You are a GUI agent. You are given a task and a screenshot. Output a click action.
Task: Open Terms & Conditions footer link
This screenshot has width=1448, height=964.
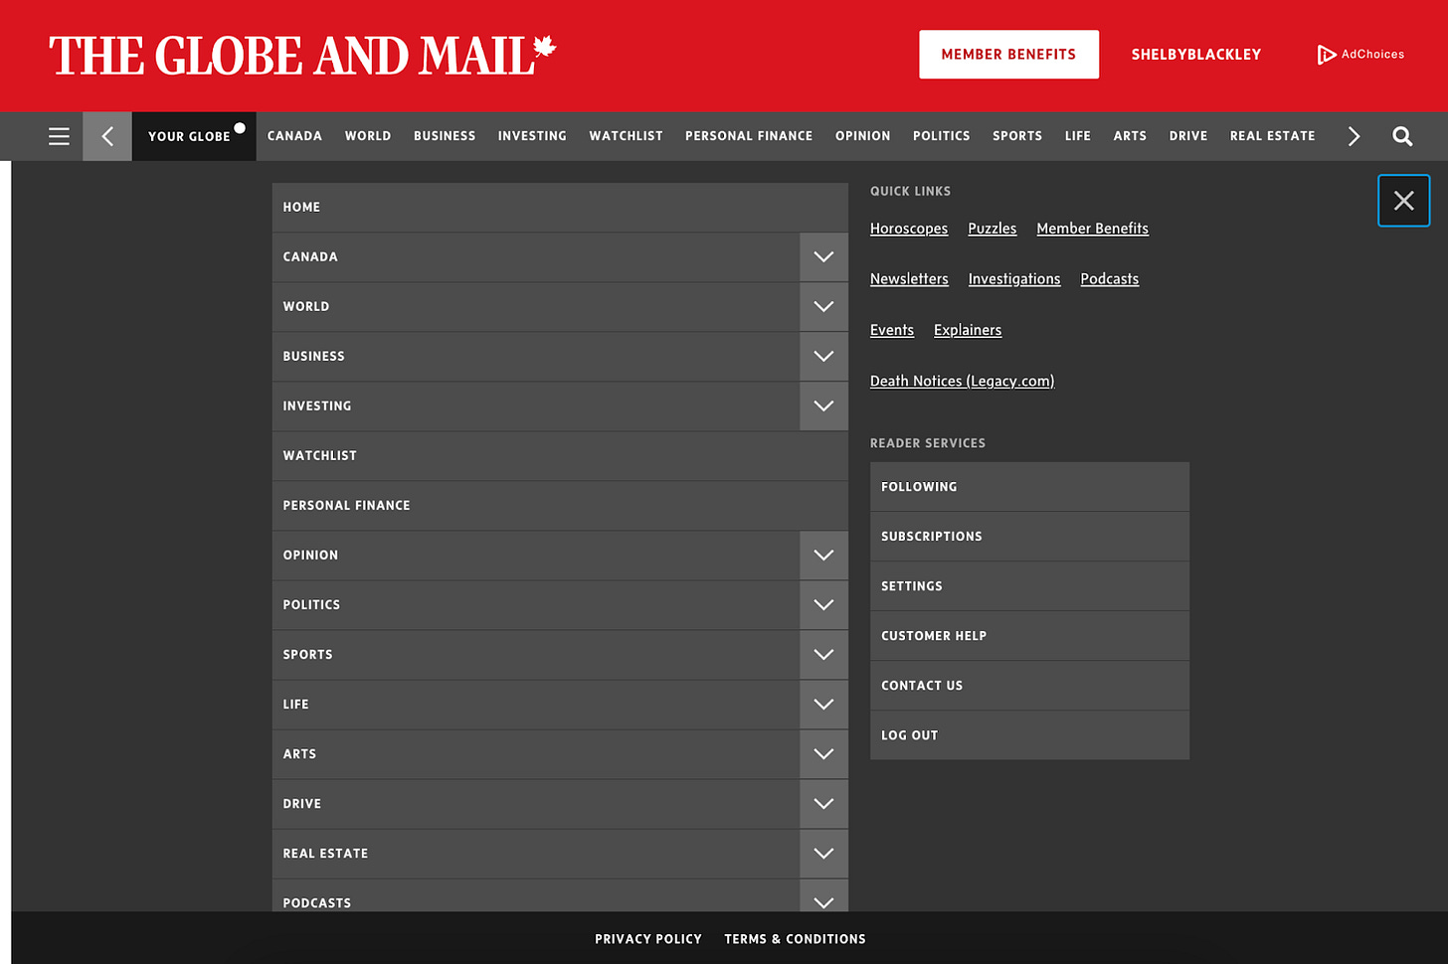tap(795, 939)
